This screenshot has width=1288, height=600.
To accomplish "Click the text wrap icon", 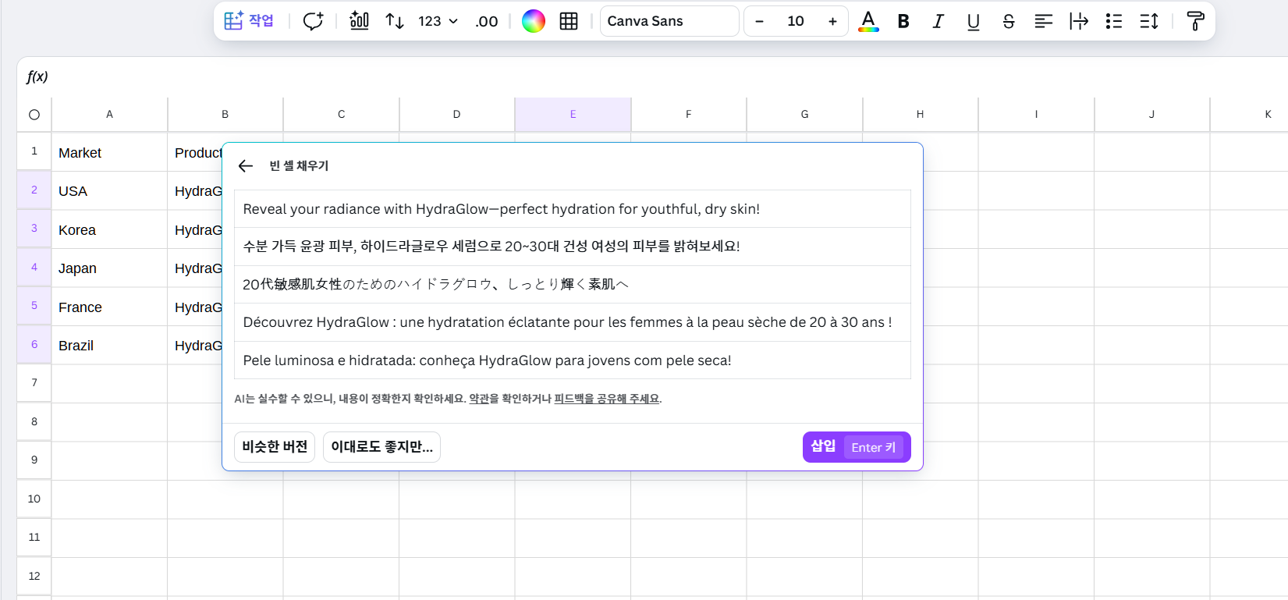I will (x=1078, y=21).
